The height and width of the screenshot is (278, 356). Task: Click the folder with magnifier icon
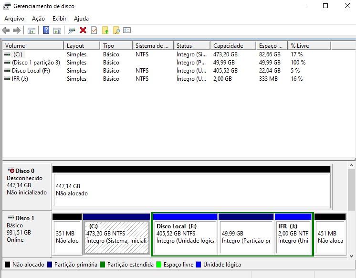pyautogui.click(x=116, y=30)
